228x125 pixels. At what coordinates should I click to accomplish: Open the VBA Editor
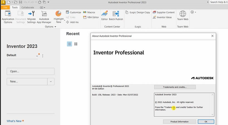click(x=91, y=17)
